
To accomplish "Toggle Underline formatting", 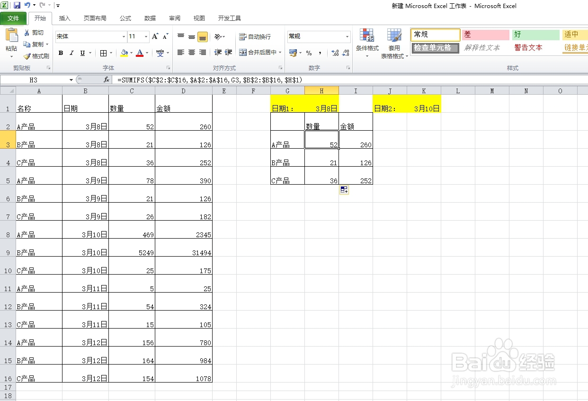I will click(x=83, y=53).
